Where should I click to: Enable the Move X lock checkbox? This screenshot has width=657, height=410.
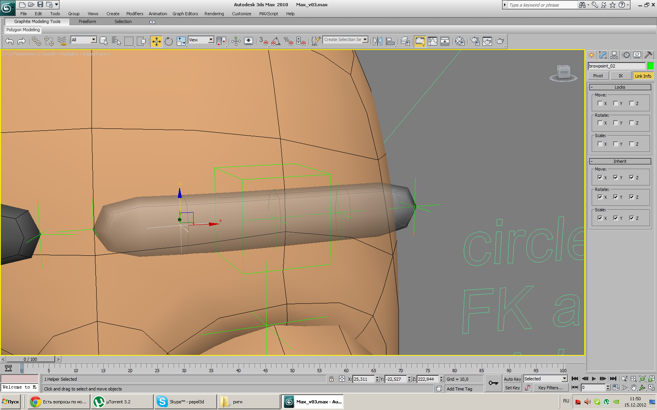coord(600,103)
